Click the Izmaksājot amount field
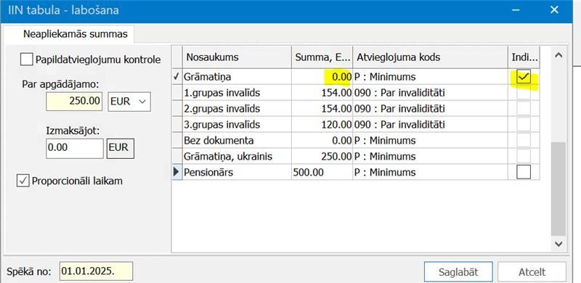581x283 pixels. point(75,149)
